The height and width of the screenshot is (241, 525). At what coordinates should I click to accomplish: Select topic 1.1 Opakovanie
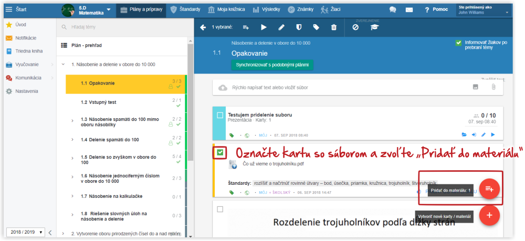(125, 83)
